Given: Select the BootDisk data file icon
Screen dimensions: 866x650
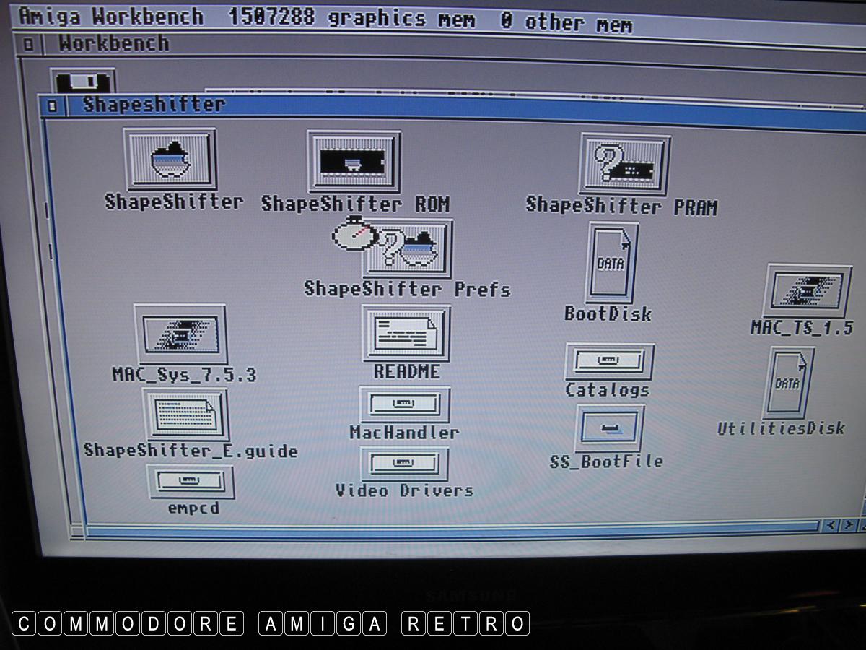Looking at the screenshot, I should tap(611, 263).
